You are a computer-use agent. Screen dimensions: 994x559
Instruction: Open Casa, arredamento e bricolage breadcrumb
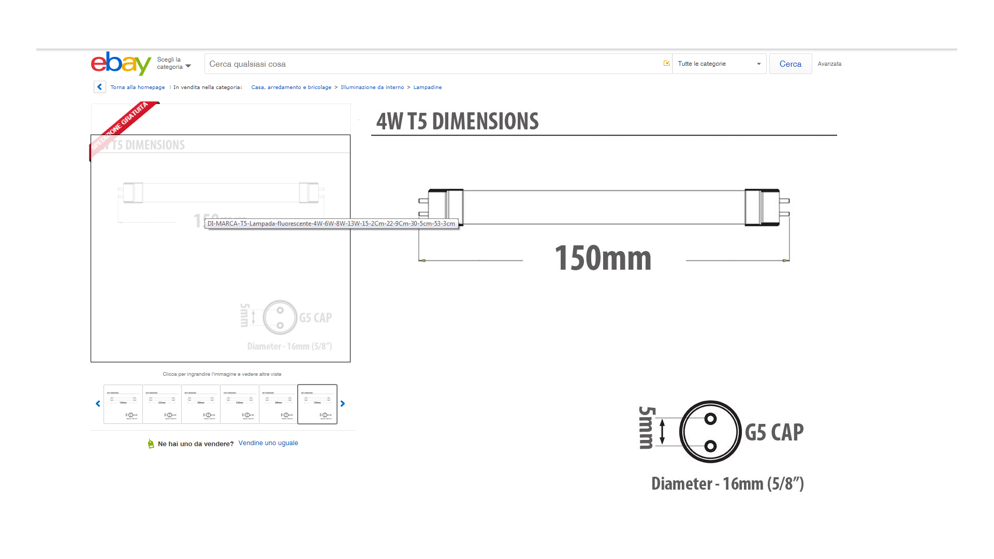291,87
